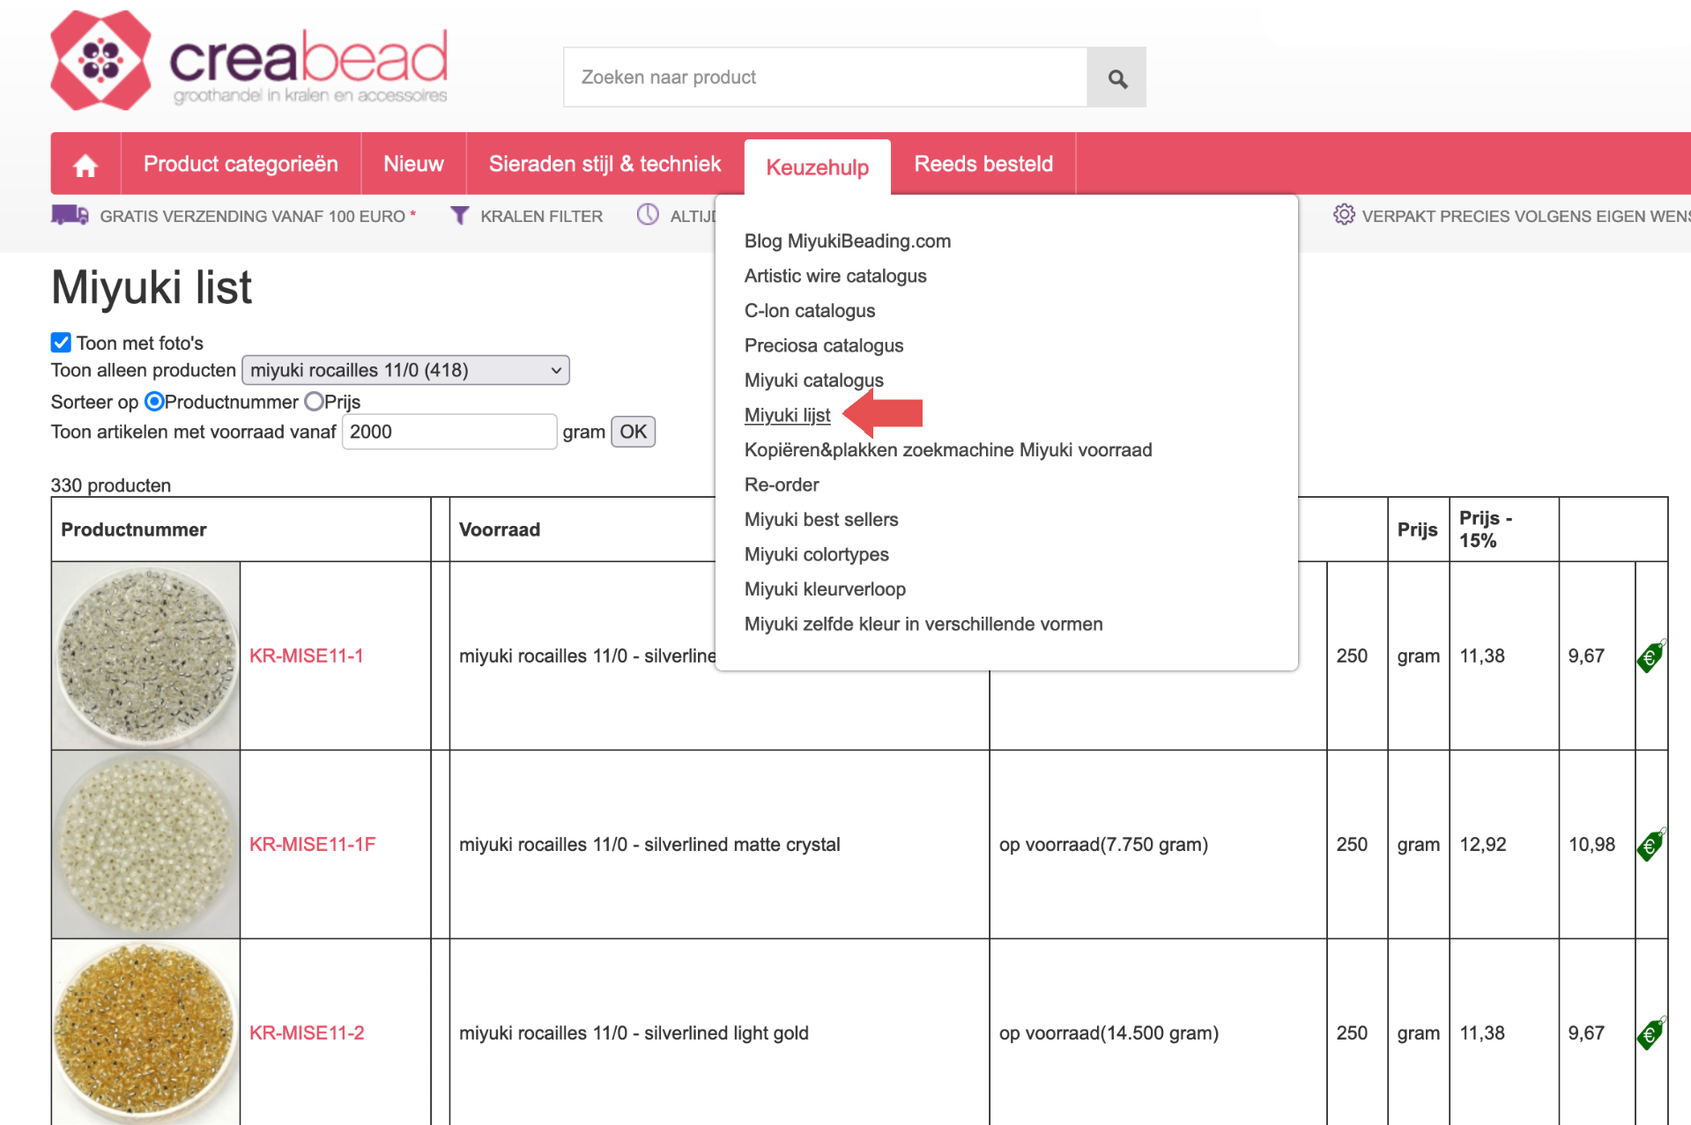Select the Productnummer sort radio button

[x=154, y=402]
